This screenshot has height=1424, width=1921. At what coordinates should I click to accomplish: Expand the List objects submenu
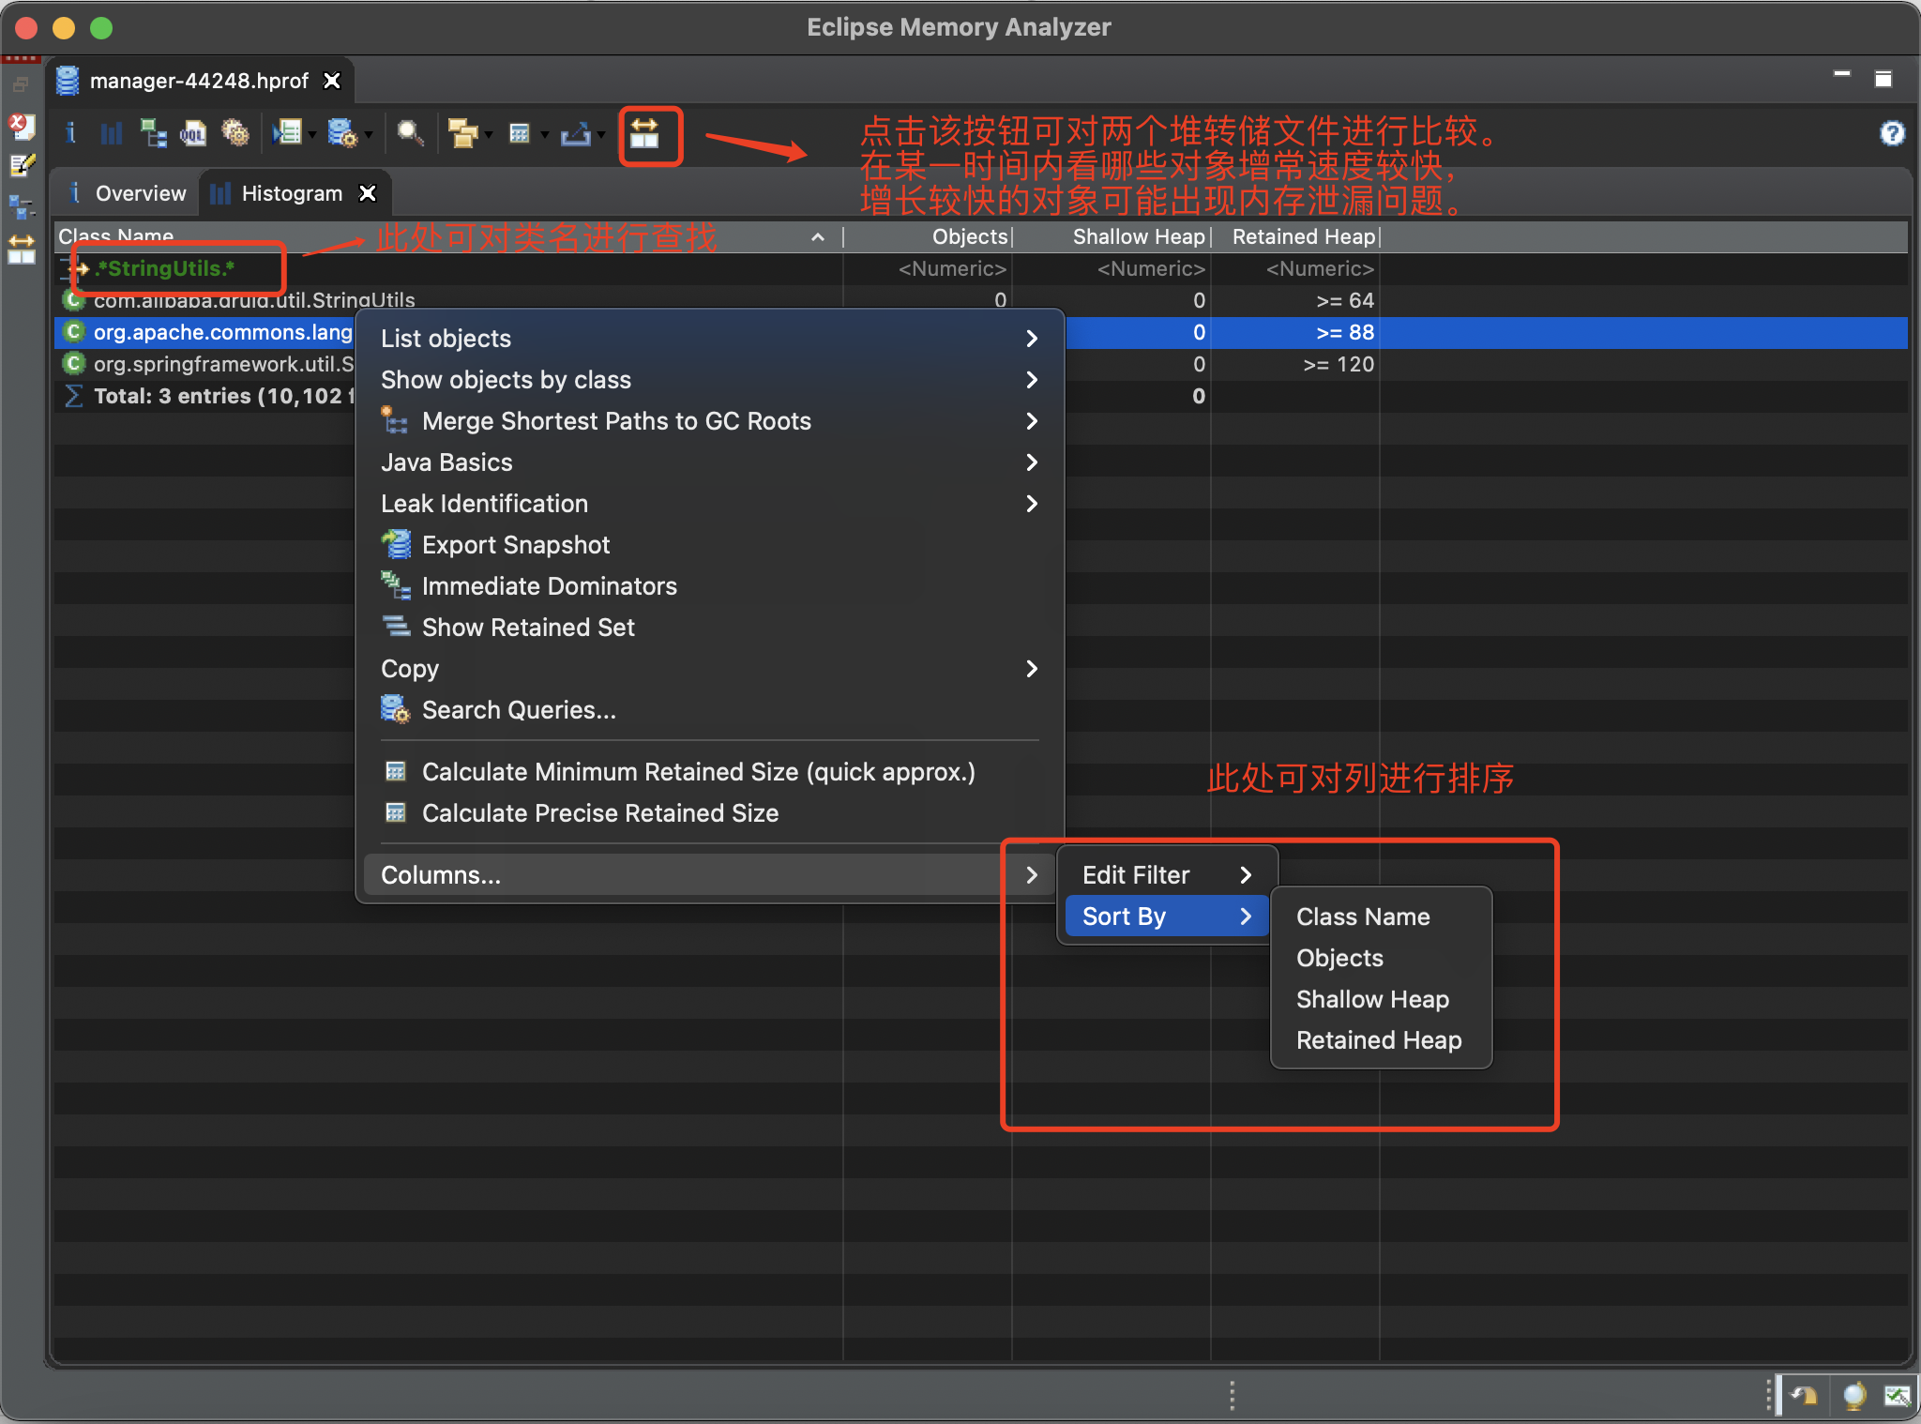click(x=709, y=339)
